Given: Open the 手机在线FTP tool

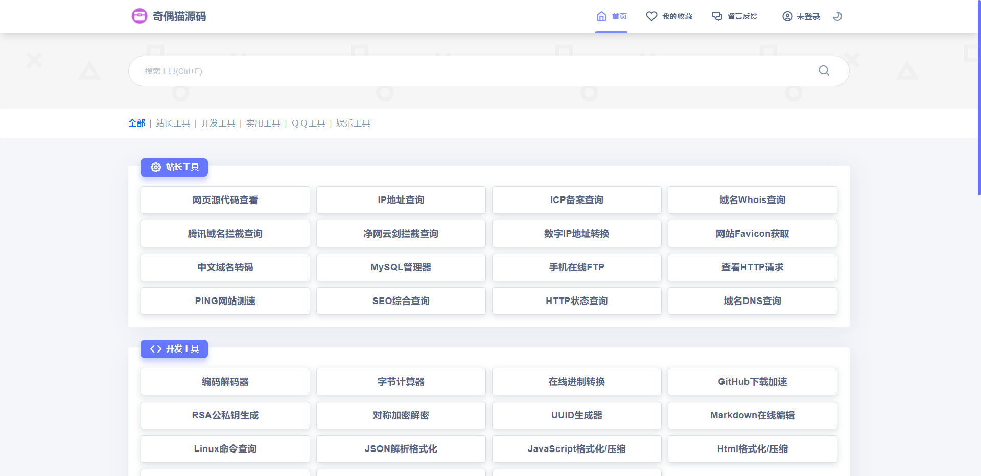Looking at the screenshot, I should [577, 267].
